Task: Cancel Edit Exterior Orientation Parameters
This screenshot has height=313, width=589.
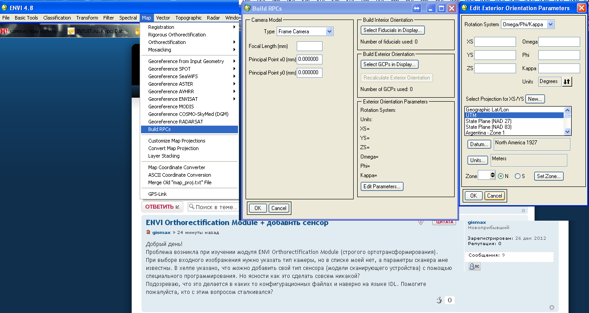Action: (494, 196)
